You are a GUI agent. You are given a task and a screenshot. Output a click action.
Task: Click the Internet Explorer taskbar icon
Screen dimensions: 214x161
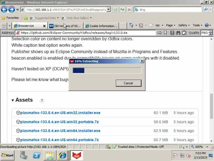(x=63, y=155)
